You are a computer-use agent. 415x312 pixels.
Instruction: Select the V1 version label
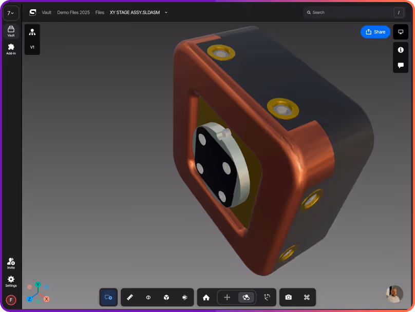pyautogui.click(x=32, y=47)
